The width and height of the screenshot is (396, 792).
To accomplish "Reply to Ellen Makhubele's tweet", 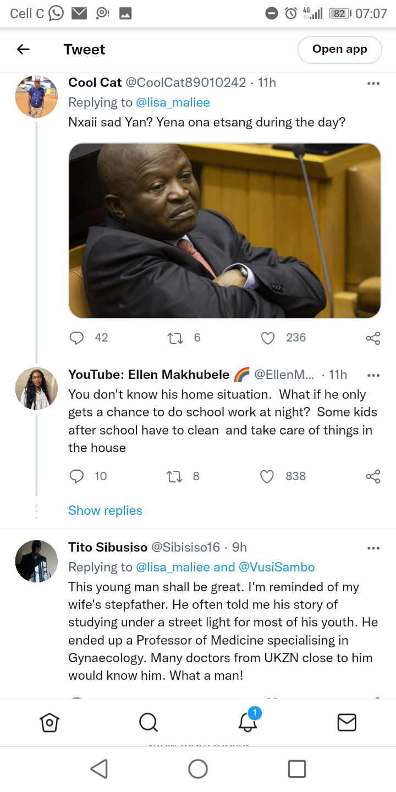I will [76, 476].
